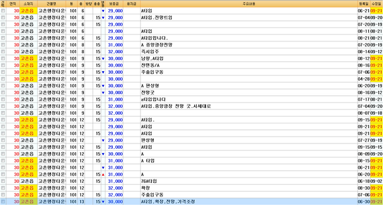
Task: Click the 08-30 registration date in the 확장 row
Action: pos(364,188)
